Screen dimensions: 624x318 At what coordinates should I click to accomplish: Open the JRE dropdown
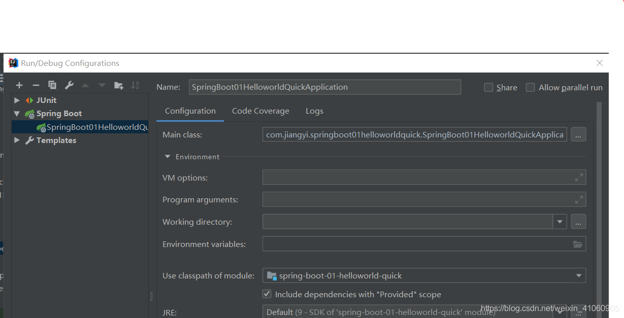click(560, 312)
